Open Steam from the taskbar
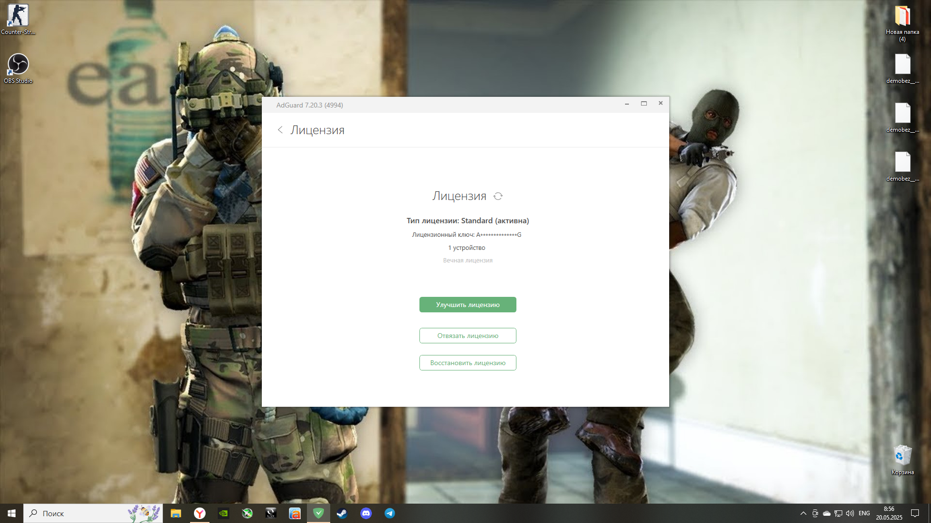Viewport: 931px width, 523px height. tap(342, 513)
